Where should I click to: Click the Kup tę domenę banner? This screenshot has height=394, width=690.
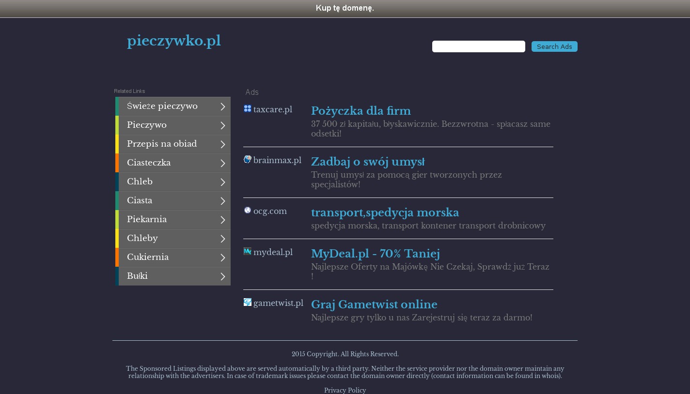pyautogui.click(x=345, y=8)
